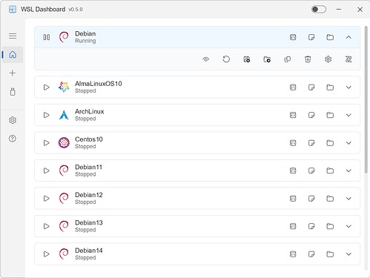
Task: Open terminal for Debian11
Action: [293, 171]
